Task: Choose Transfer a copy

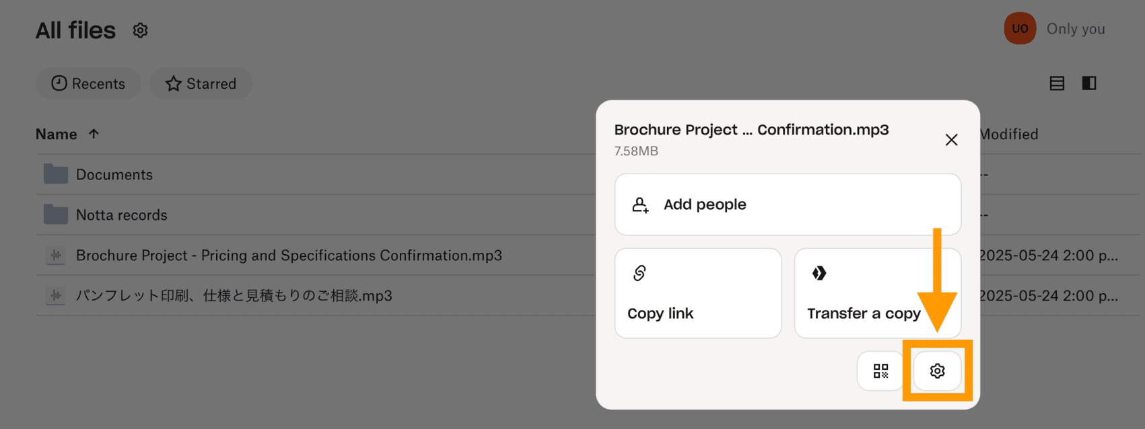Action: coord(878,293)
